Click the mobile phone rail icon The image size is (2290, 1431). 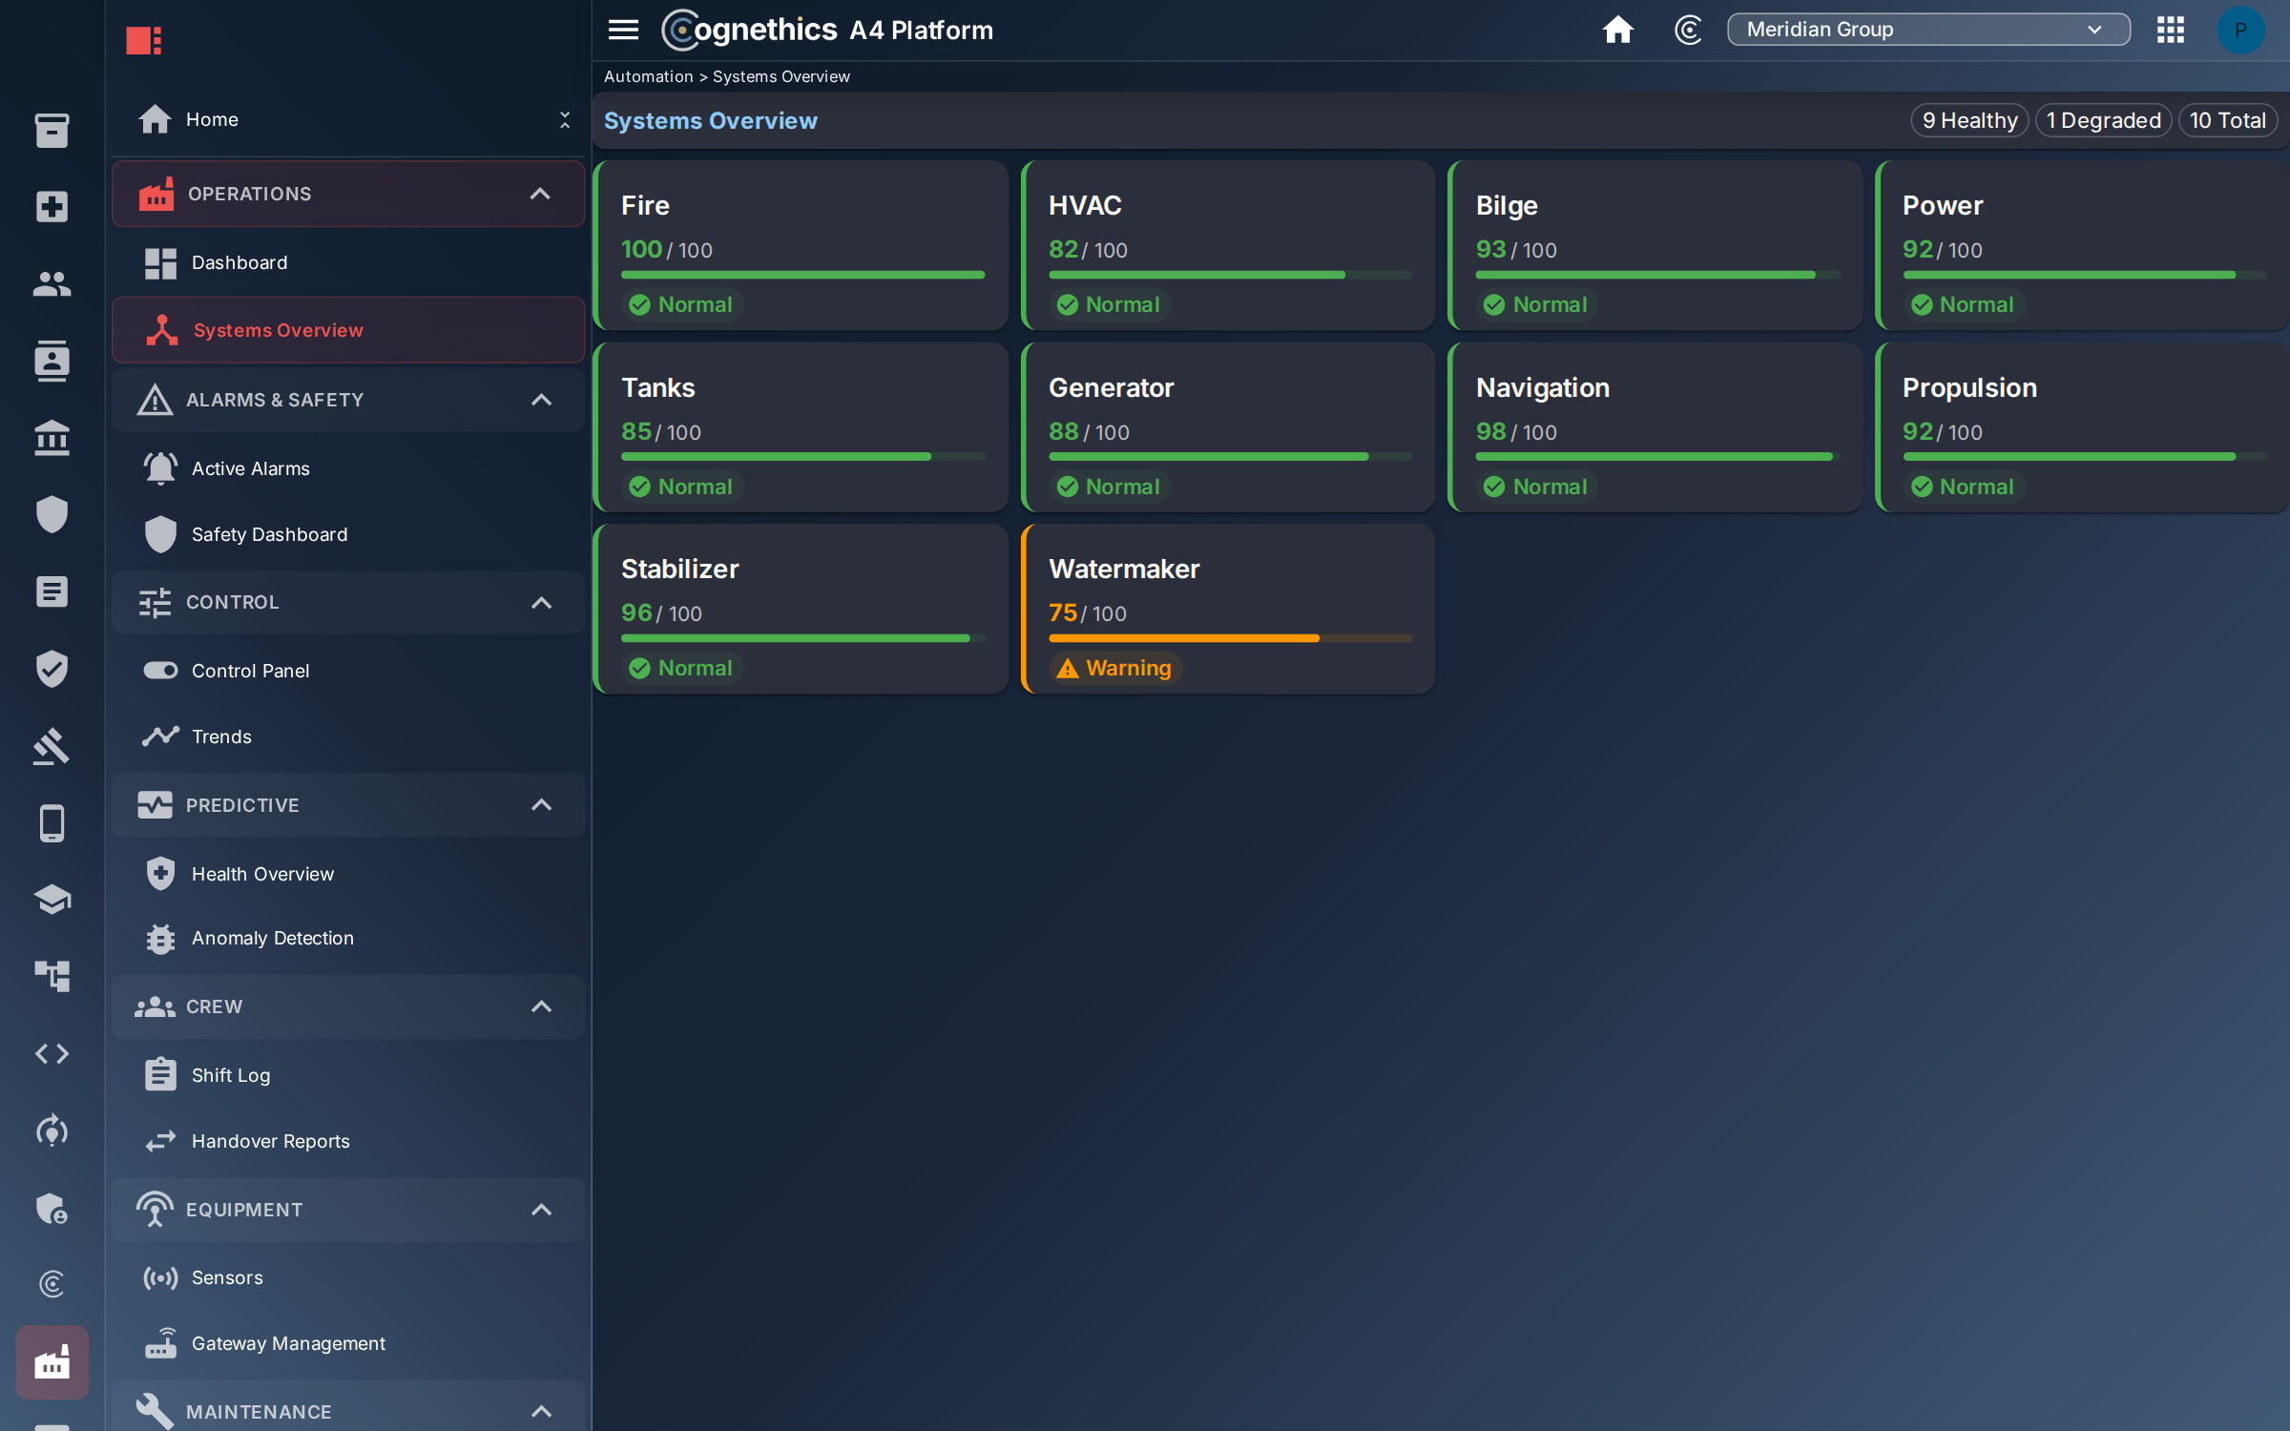pos(52,822)
